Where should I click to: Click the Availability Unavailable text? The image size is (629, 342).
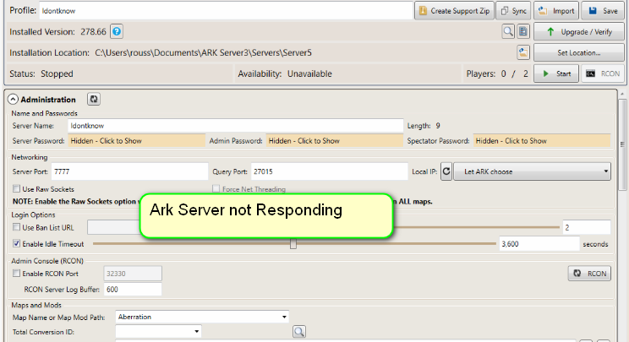tap(285, 73)
